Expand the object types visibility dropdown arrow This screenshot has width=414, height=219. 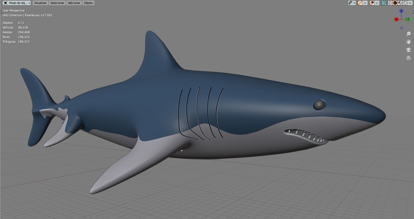[354, 3]
